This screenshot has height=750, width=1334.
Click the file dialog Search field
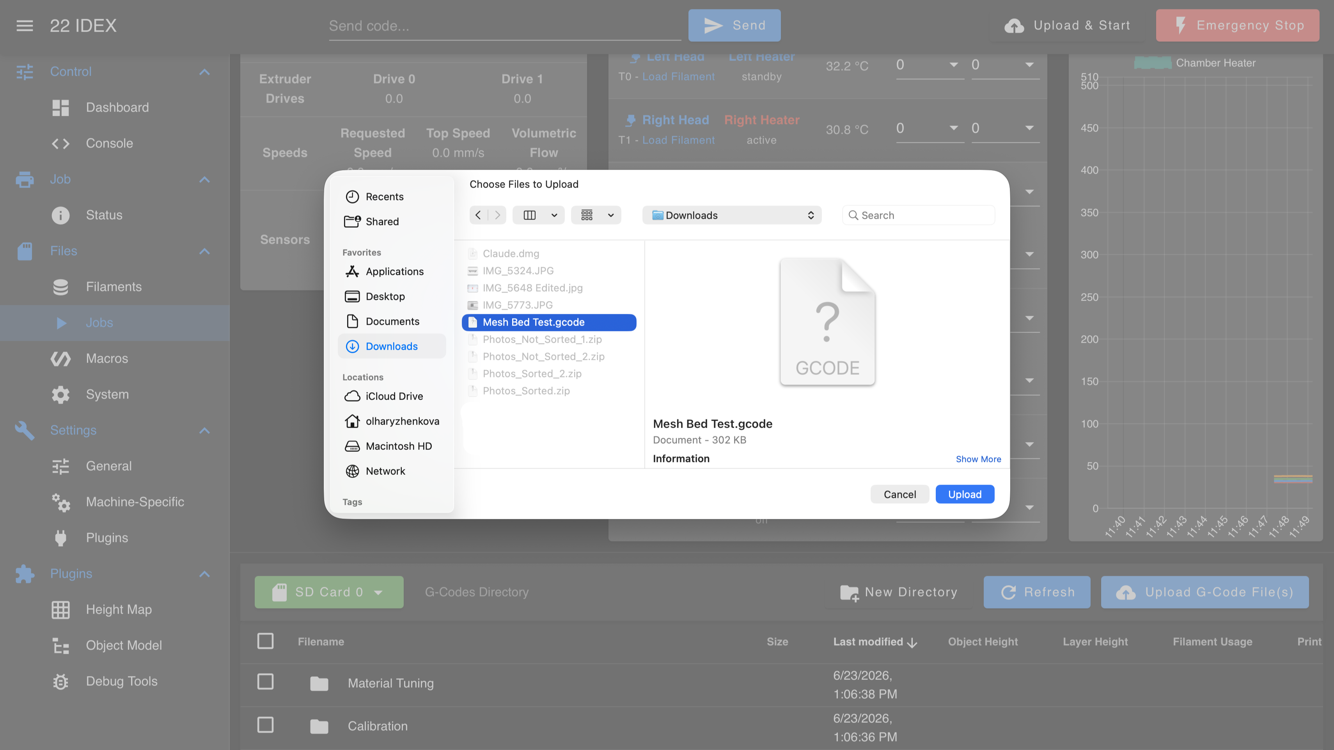(919, 215)
